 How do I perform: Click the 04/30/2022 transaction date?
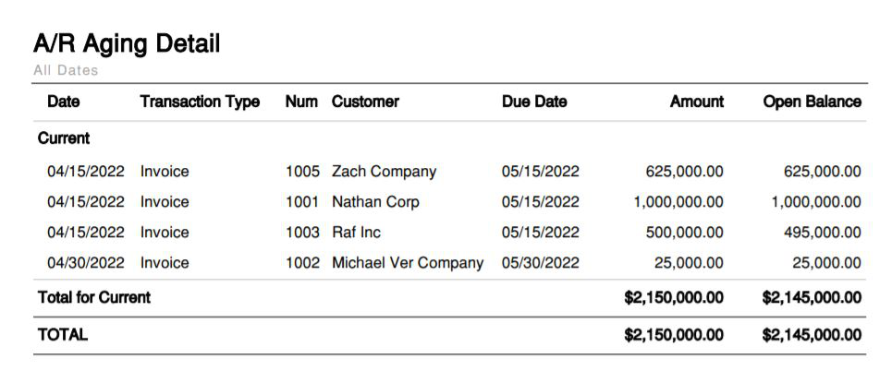coord(86,263)
